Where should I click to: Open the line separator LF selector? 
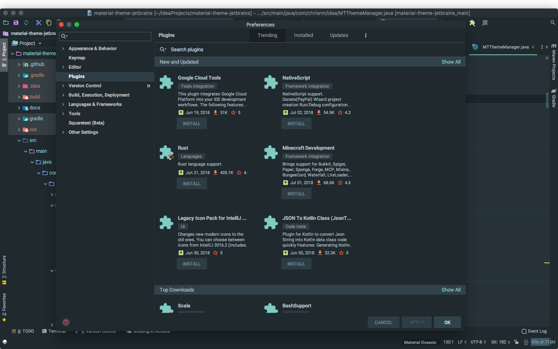pyautogui.click(x=462, y=342)
